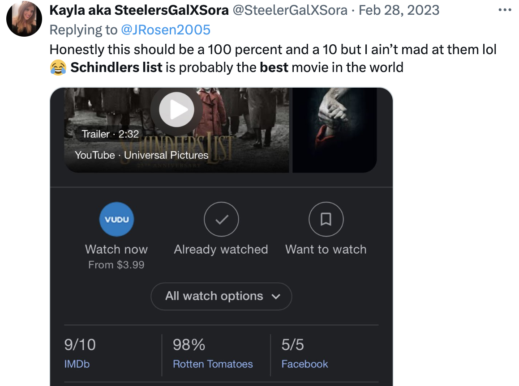Open VUDU to watch the movie
The height and width of the screenshot is (386, 519).
pos(116,219)
